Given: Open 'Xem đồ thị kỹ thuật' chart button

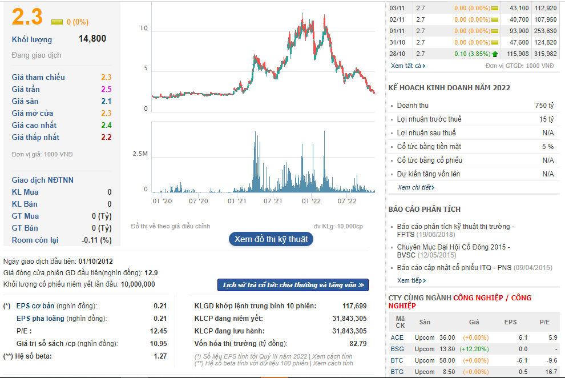Looking at the screenshot, I should click(x=271, y=239).
